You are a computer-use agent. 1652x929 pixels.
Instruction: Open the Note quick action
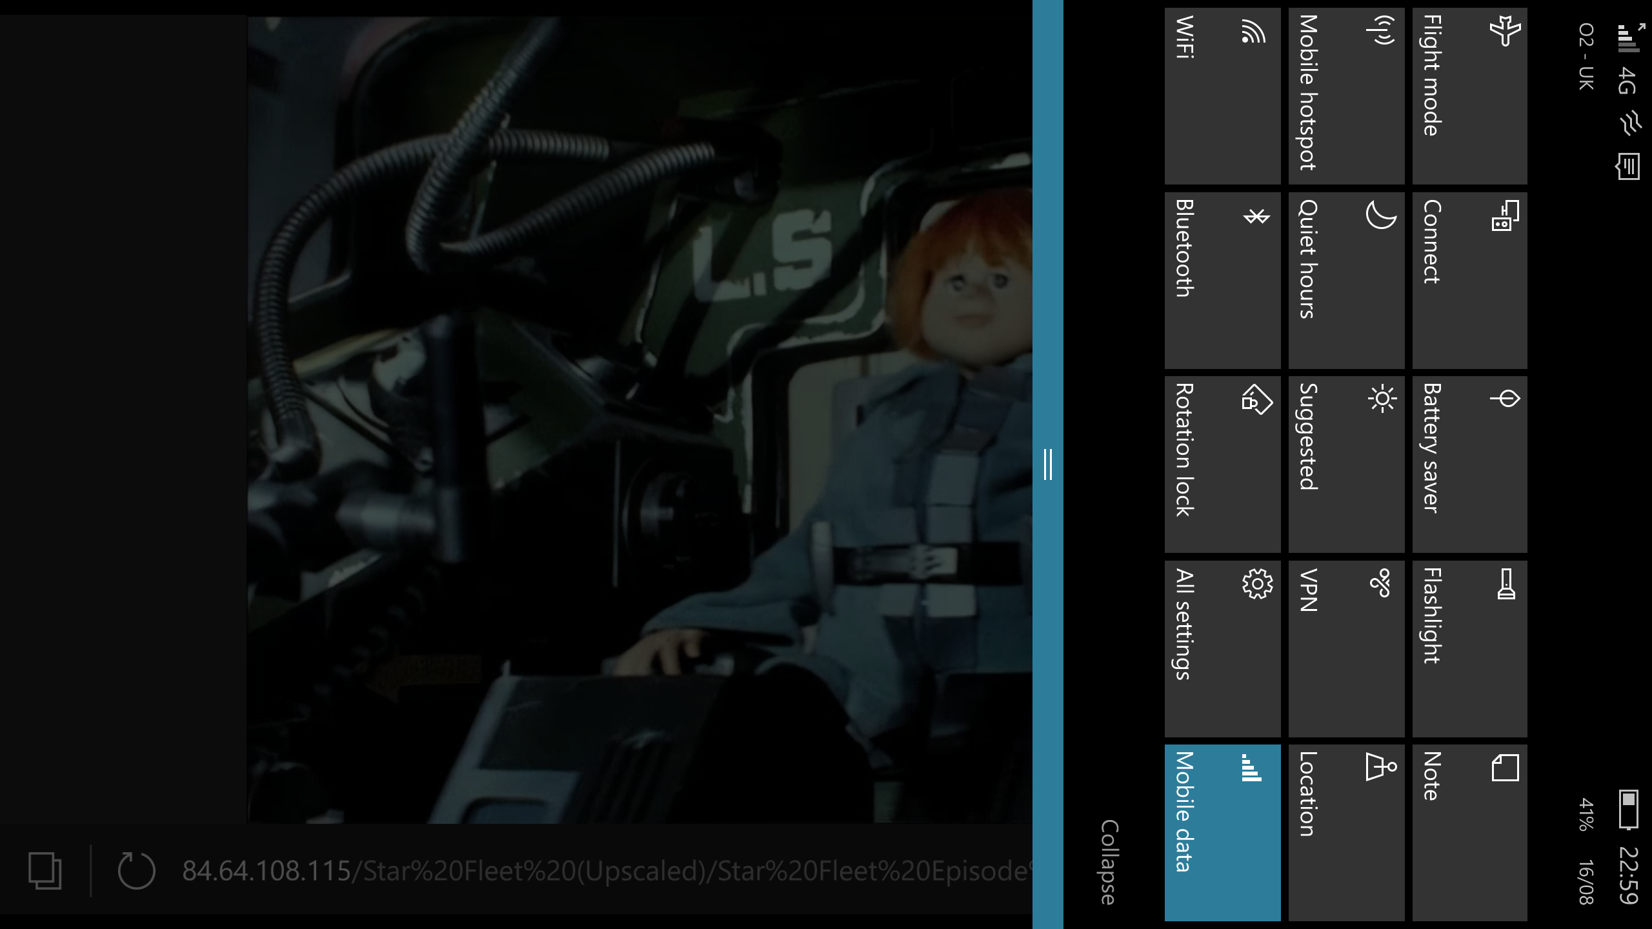pyautogui.click(x=1469, y=833)
